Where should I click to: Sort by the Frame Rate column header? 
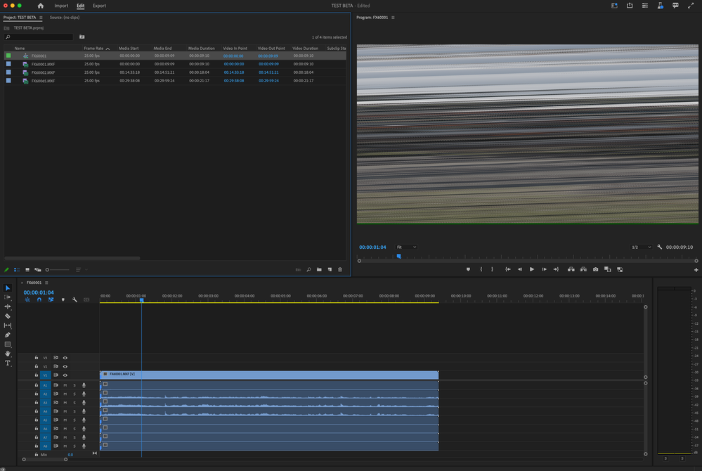94,49
